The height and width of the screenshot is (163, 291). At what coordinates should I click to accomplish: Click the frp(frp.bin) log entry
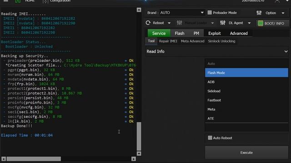29,84
